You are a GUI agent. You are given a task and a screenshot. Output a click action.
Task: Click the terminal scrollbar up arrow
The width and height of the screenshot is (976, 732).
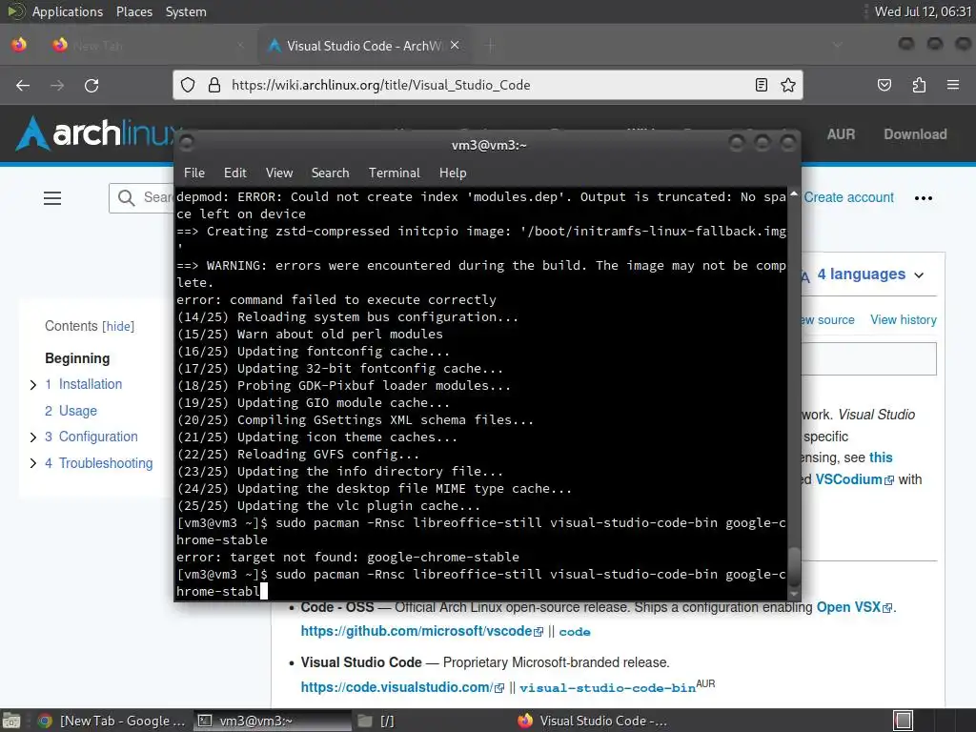[x=794, y=194]
